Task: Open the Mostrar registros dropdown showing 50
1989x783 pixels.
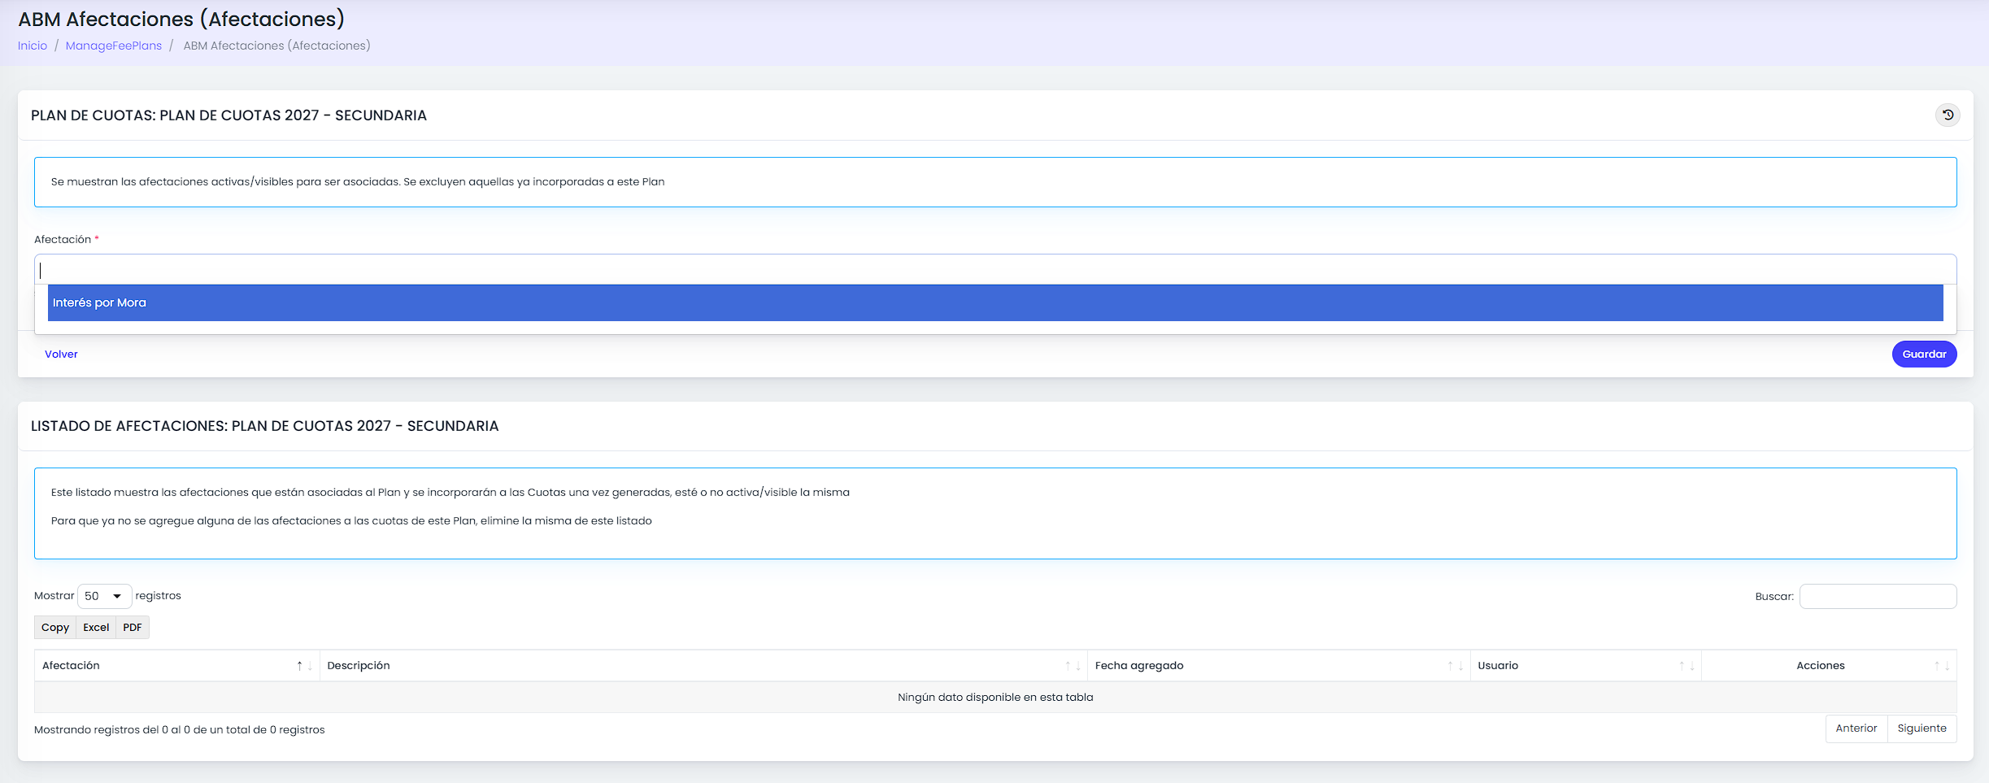Action: click(104, 596)
